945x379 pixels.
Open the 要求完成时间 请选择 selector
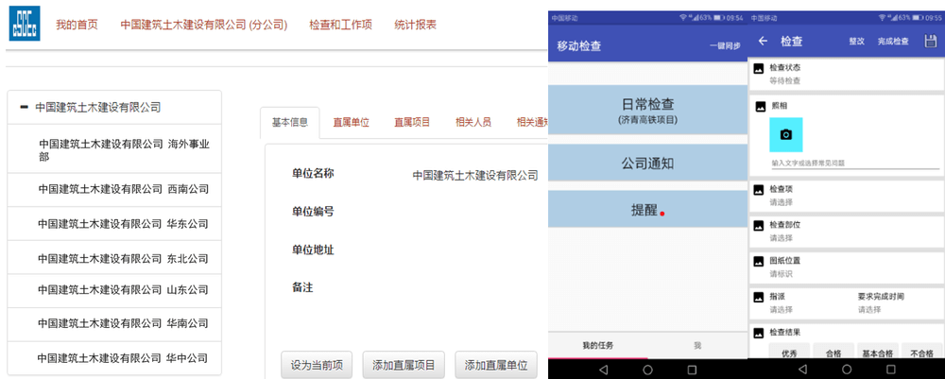pos(869,310)
